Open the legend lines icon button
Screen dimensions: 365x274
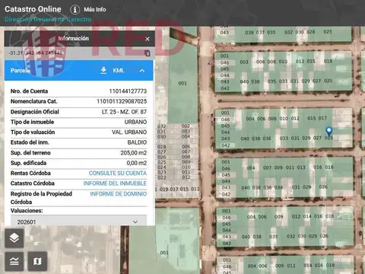coord(14,261)
